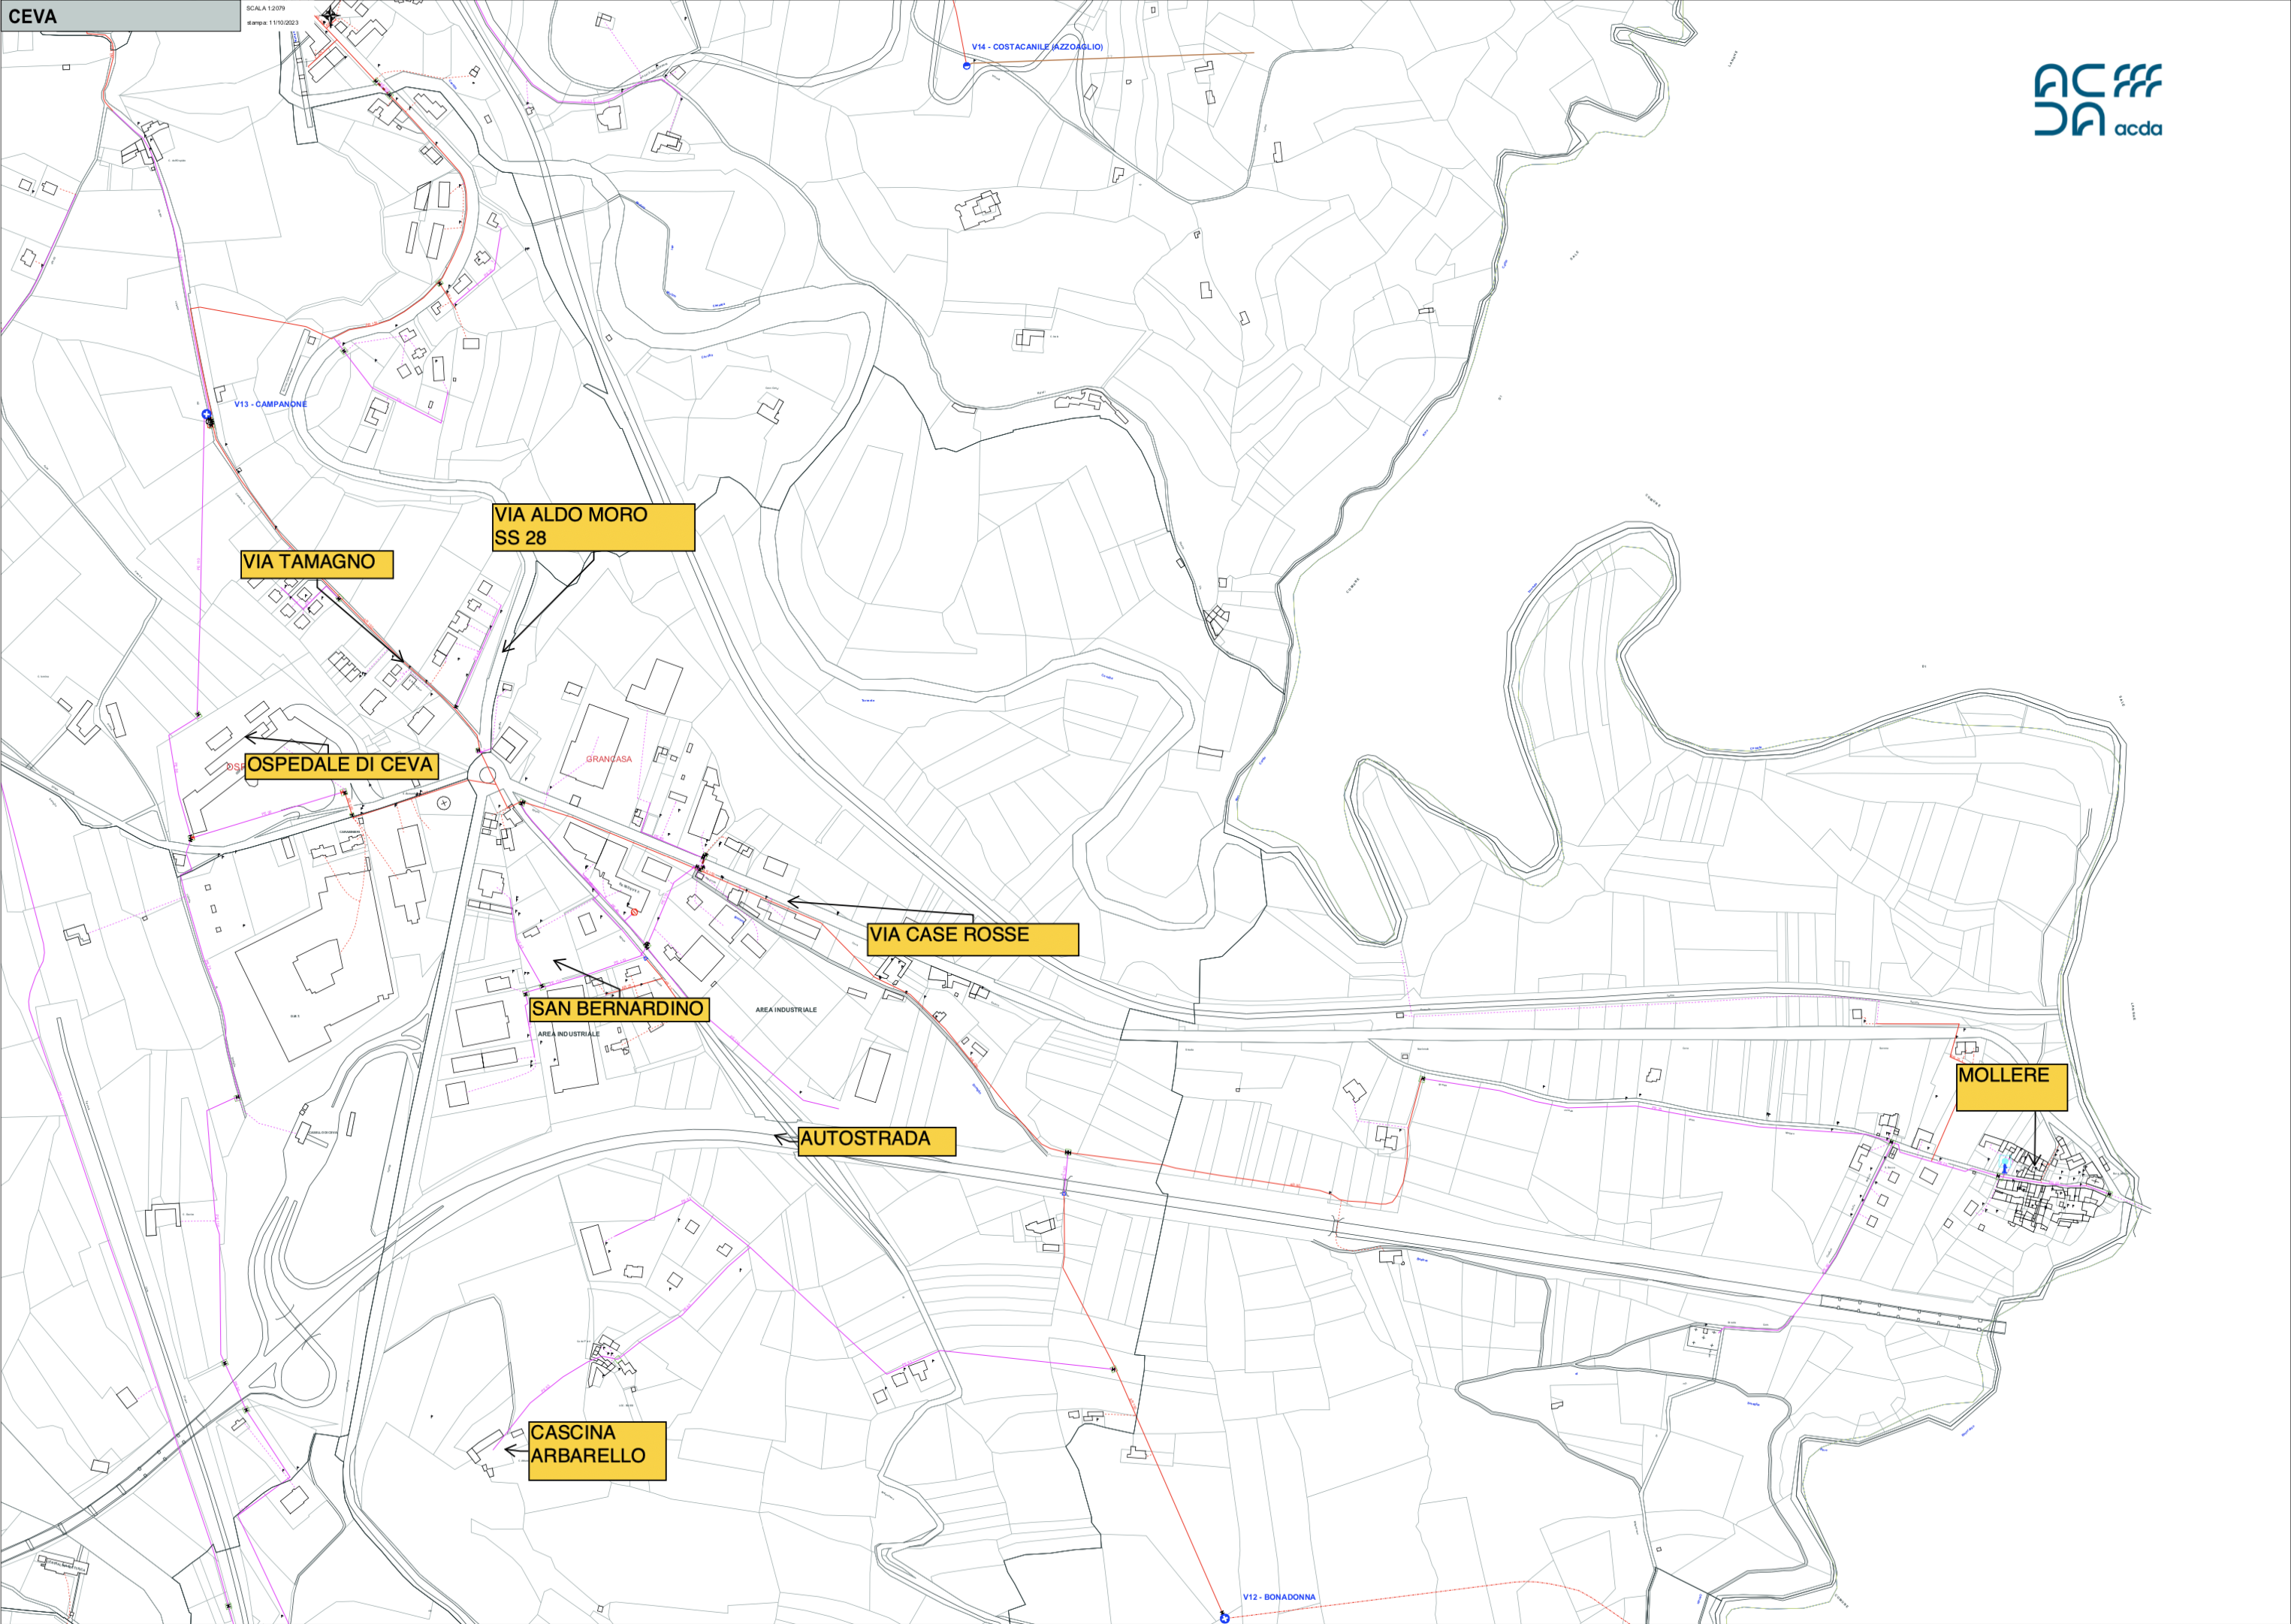Click the V12 Bonadonna blue marker
The width and height of the screenshot is (2291, 1624).
pos(1224,1617)
